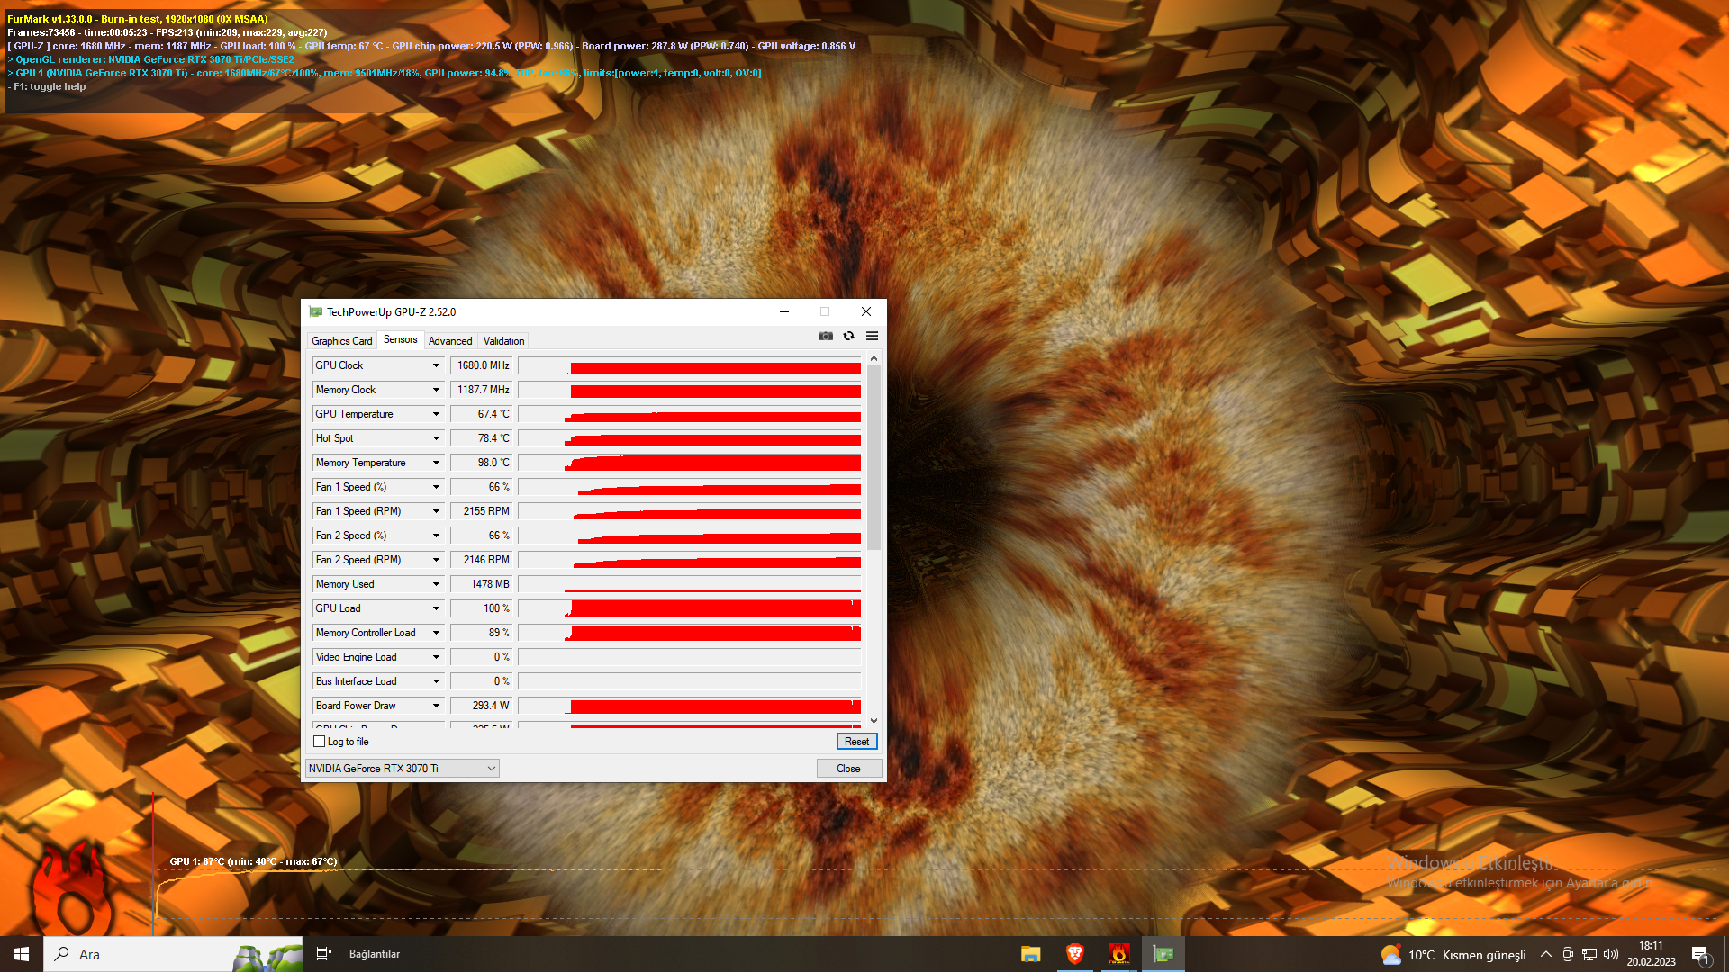Click the Reset button

(856, 742)
